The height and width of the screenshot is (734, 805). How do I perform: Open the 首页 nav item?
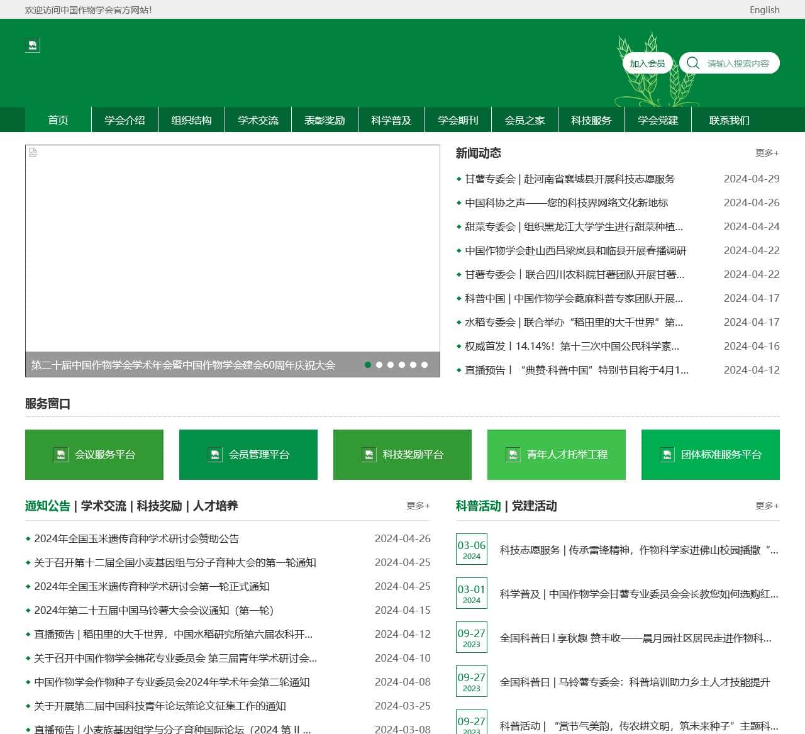coord(58,120)
